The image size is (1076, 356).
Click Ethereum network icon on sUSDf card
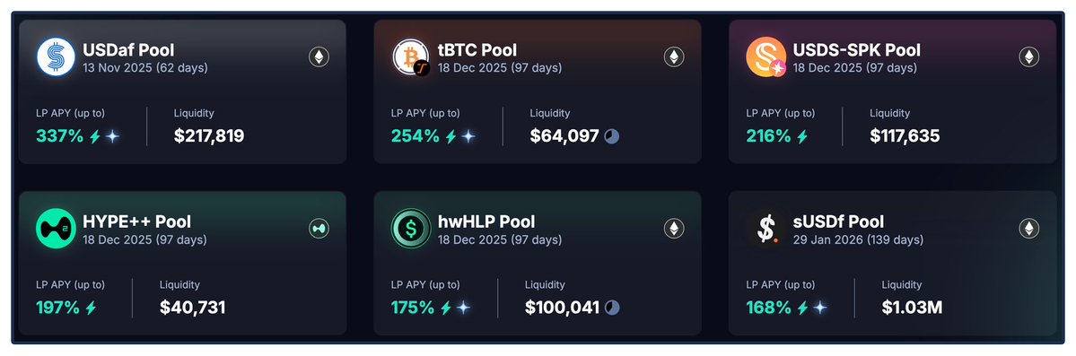click(1028, 229)
